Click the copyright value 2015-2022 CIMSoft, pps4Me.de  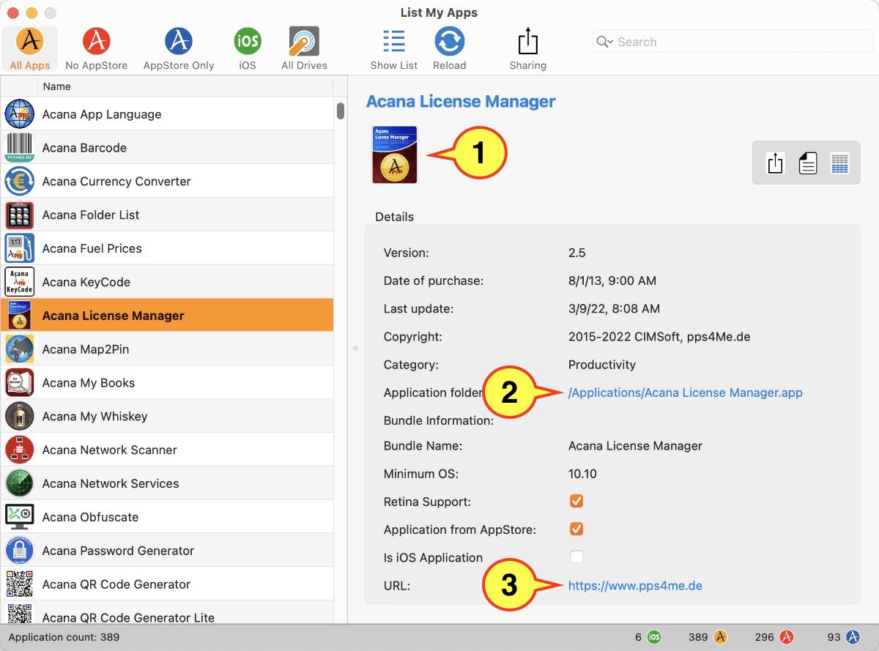click(659, 337)
